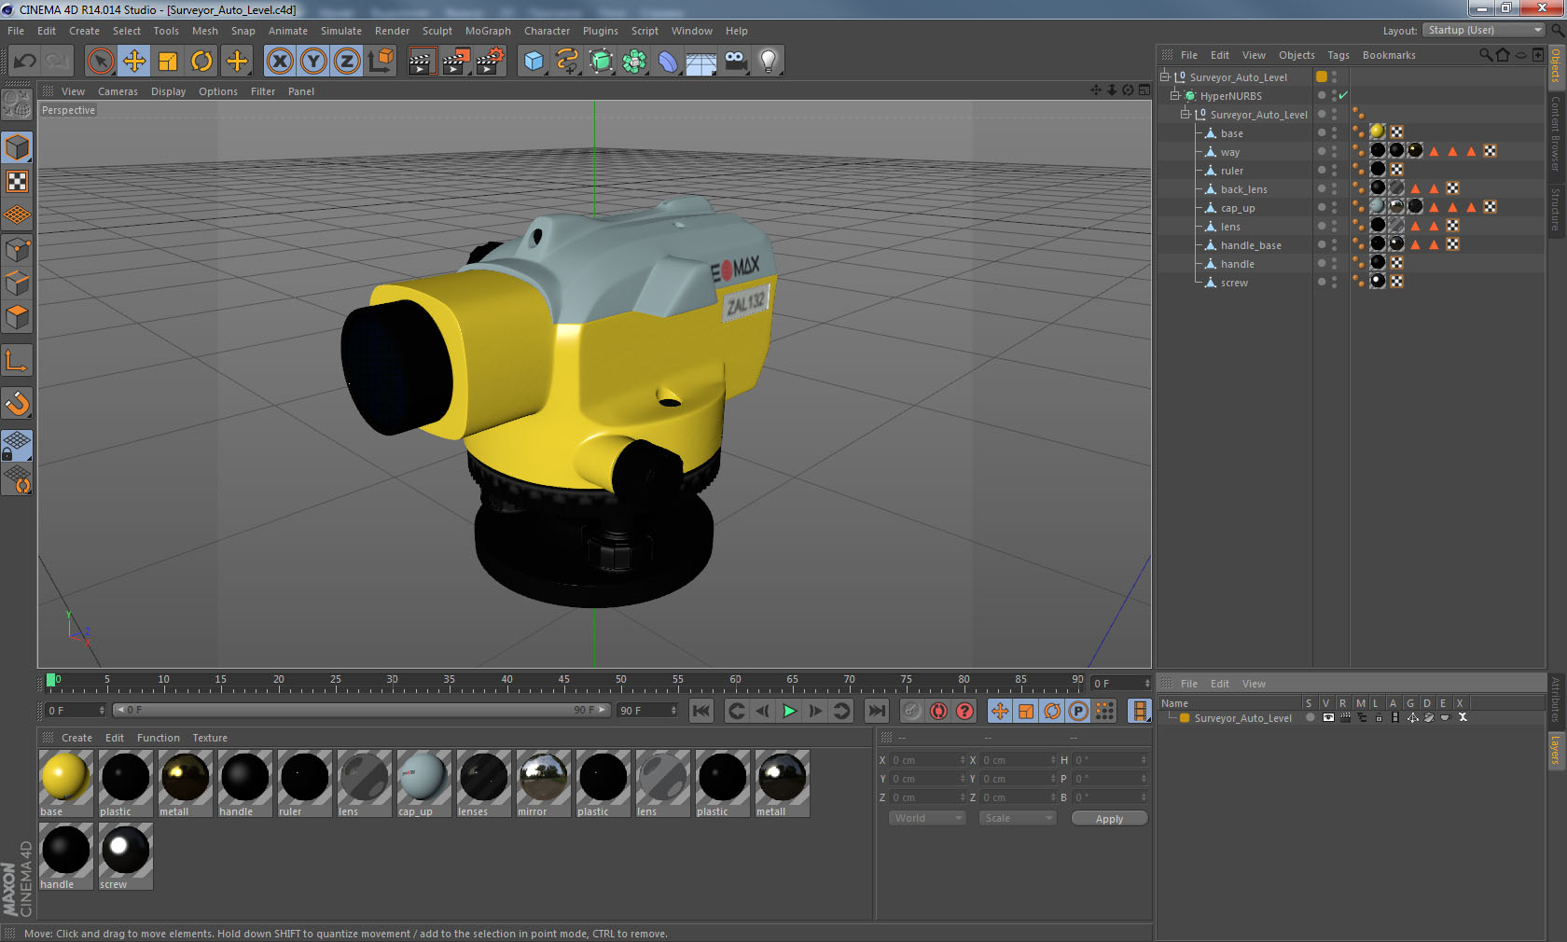Select the cap_up material swatch
The width and height of the screenshot is (1567, 942).
tap(423, 777)
